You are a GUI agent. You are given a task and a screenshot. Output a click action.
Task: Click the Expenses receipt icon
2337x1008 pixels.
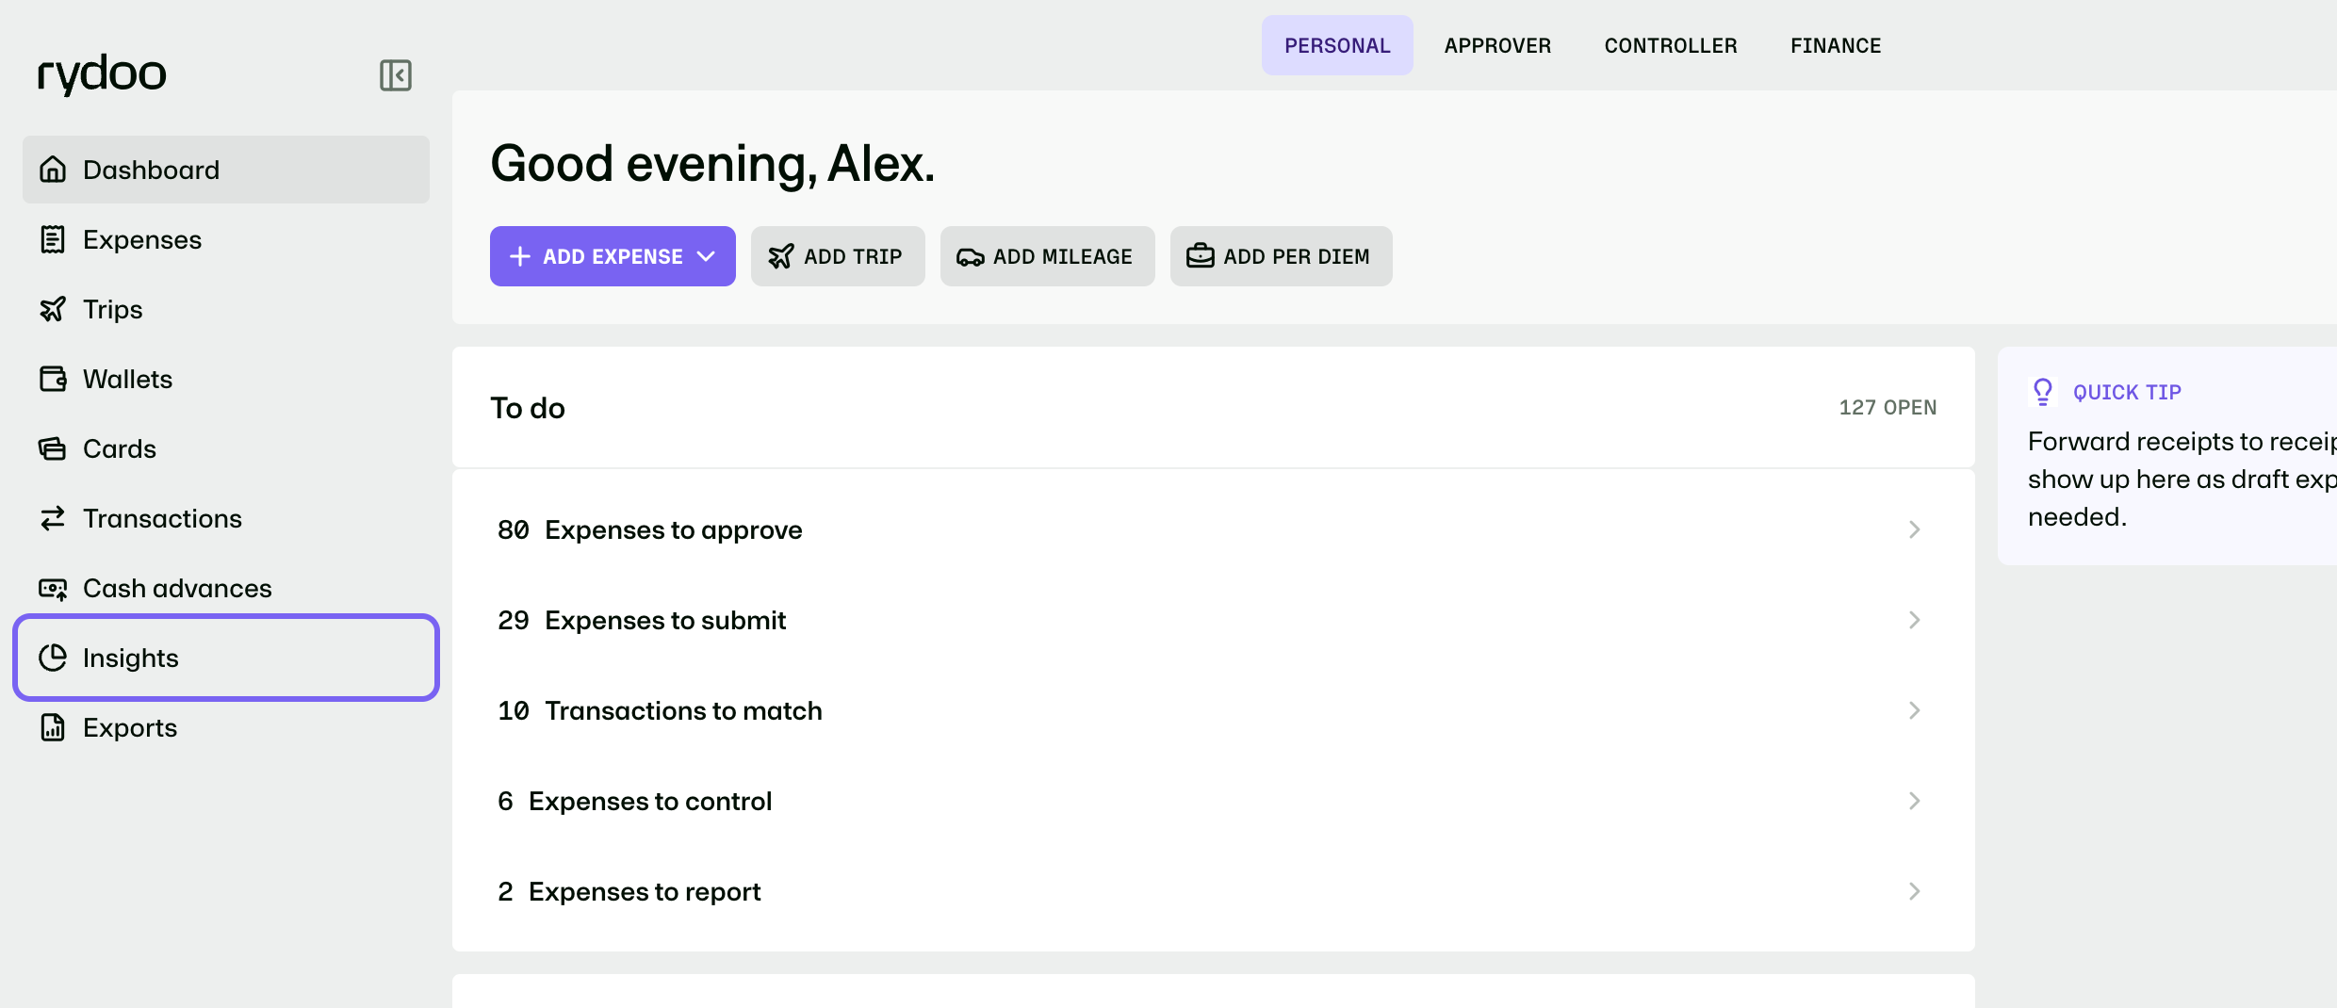coord(53,239)
